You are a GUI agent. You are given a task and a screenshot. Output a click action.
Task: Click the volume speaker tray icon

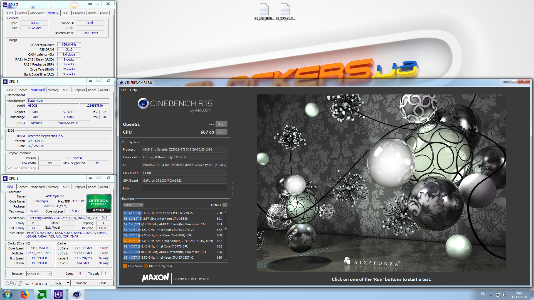pyautogui.click(x=505, y=295)
